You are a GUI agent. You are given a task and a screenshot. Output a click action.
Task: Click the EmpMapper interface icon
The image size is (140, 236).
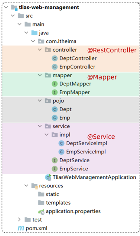(55, 92)
